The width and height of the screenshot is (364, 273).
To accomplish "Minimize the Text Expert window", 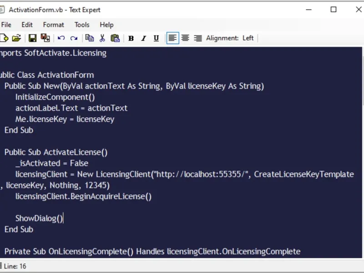I will coord(309,10).
